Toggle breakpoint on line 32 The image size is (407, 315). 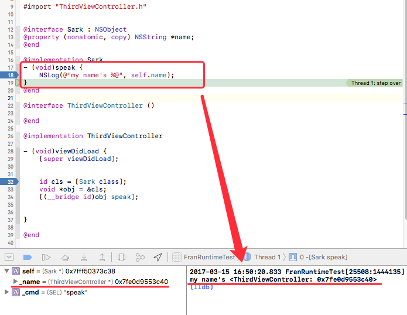point(9,182)
